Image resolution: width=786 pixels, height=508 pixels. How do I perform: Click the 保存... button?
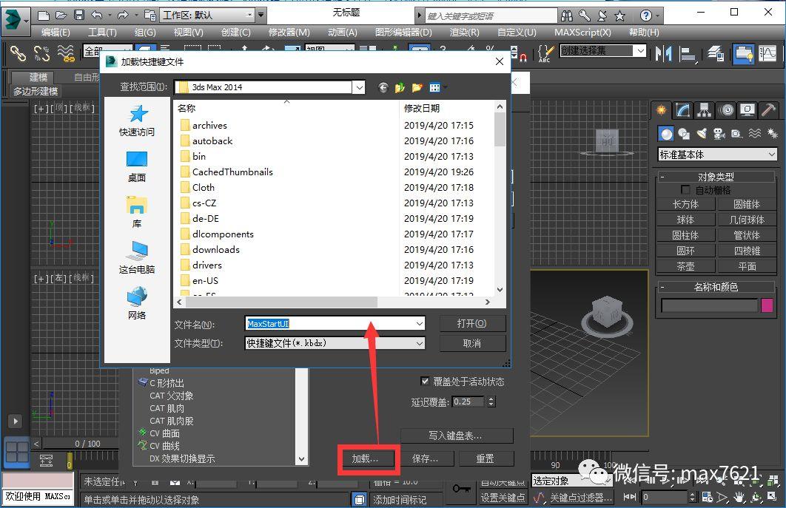pyautogui.click(x=425, y=458)
